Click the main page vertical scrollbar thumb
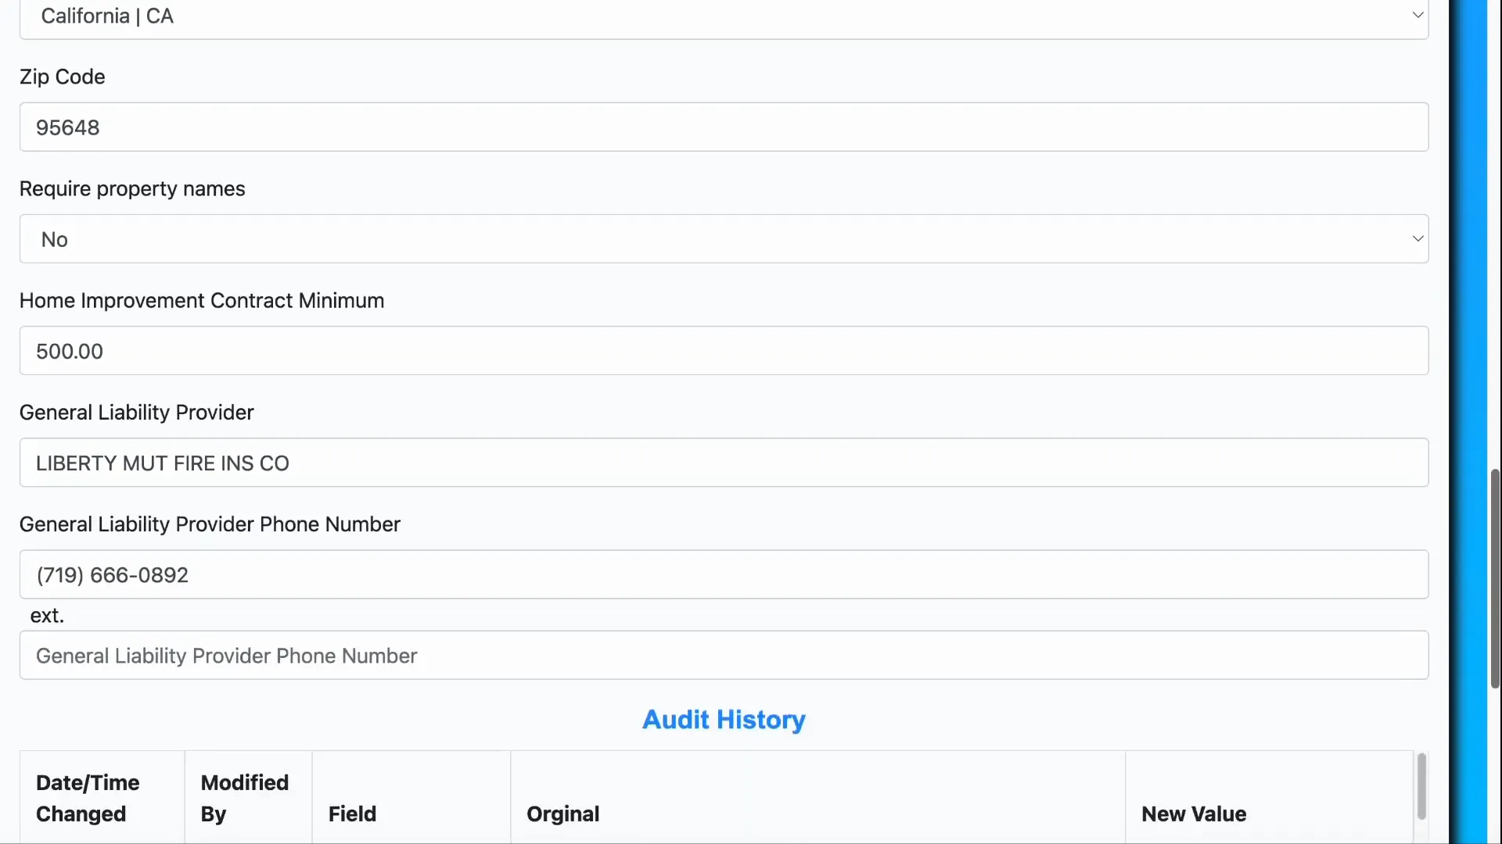 pos(1495,578)
